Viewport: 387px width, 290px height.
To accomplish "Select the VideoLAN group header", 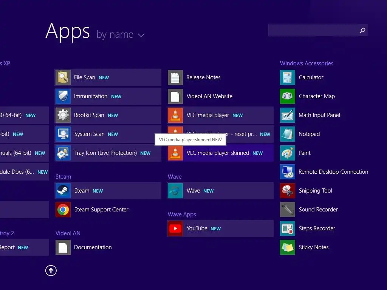I will (68, 233).
